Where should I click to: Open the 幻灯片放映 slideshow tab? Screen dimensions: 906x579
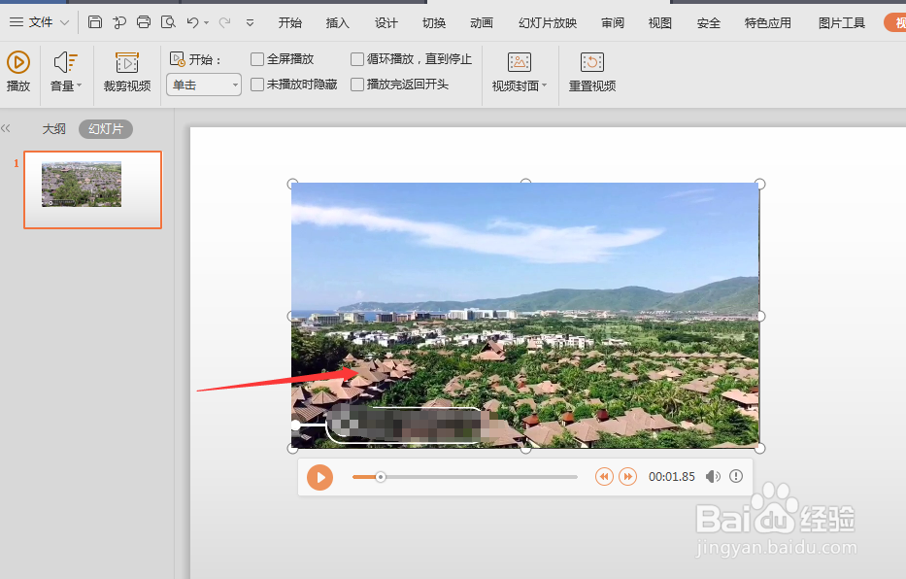coord(547,21)
